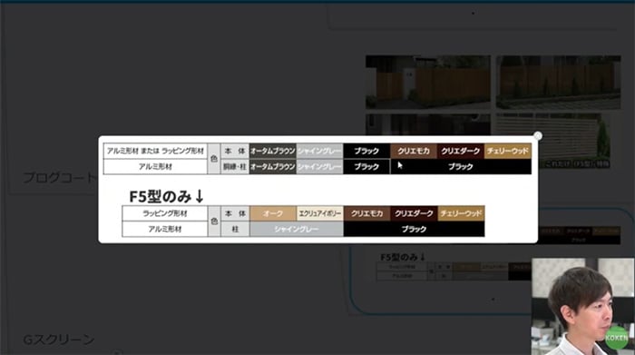The height and width of the screenshot is (355, 635).
Task: Select narrow ブラック swatch in 胴縁・柱 row
Action: 366,166
